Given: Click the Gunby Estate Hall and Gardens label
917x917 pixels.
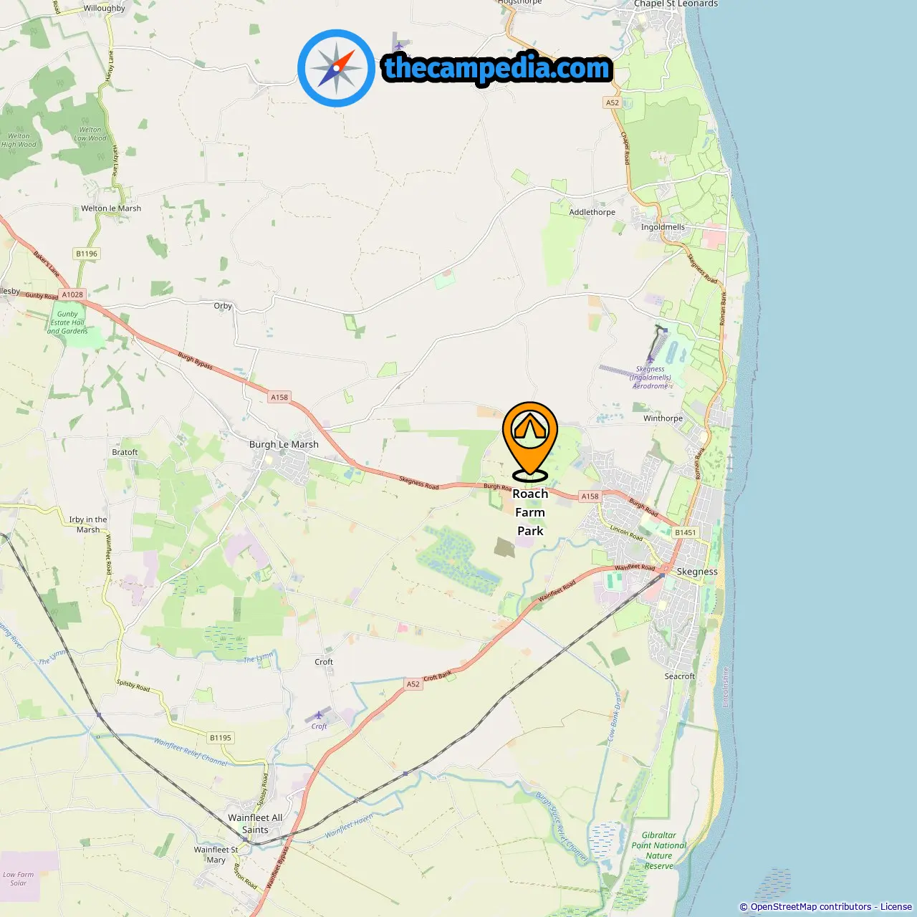Looking at the screenshot, I should [x=67, y=322].
